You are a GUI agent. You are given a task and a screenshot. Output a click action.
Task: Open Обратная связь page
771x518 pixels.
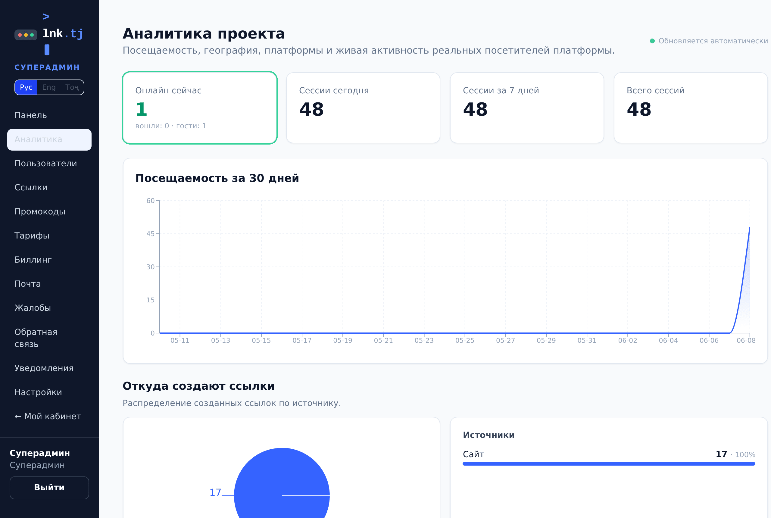[49, 338]
